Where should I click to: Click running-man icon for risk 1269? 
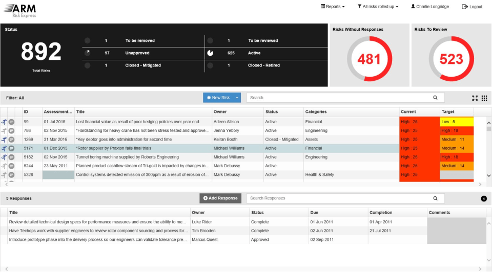(x=4, y=140)
